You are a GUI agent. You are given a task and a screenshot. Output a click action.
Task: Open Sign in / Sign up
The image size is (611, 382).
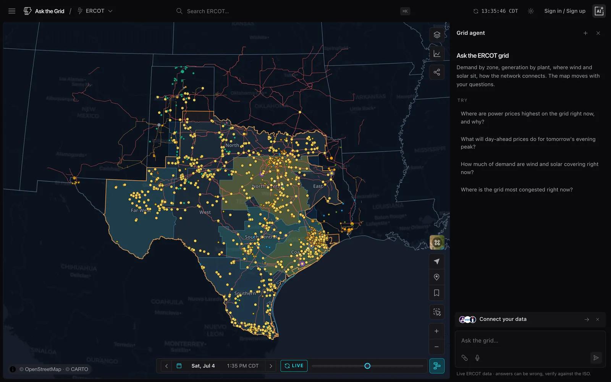pos(565,11)
